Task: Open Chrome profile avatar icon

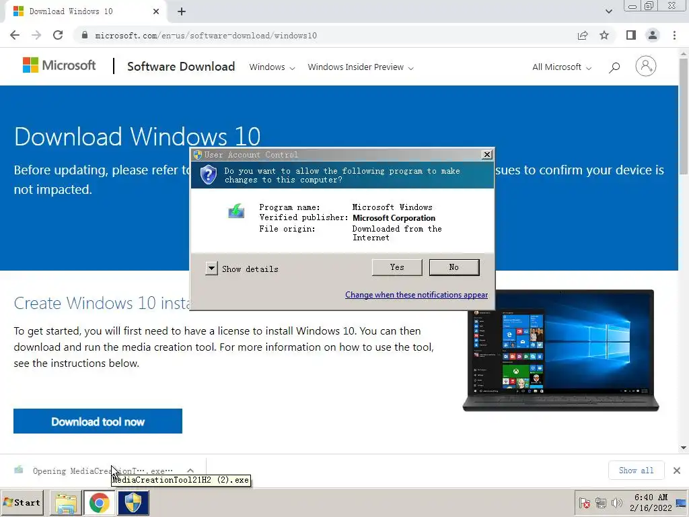Action: coord(653,35)
